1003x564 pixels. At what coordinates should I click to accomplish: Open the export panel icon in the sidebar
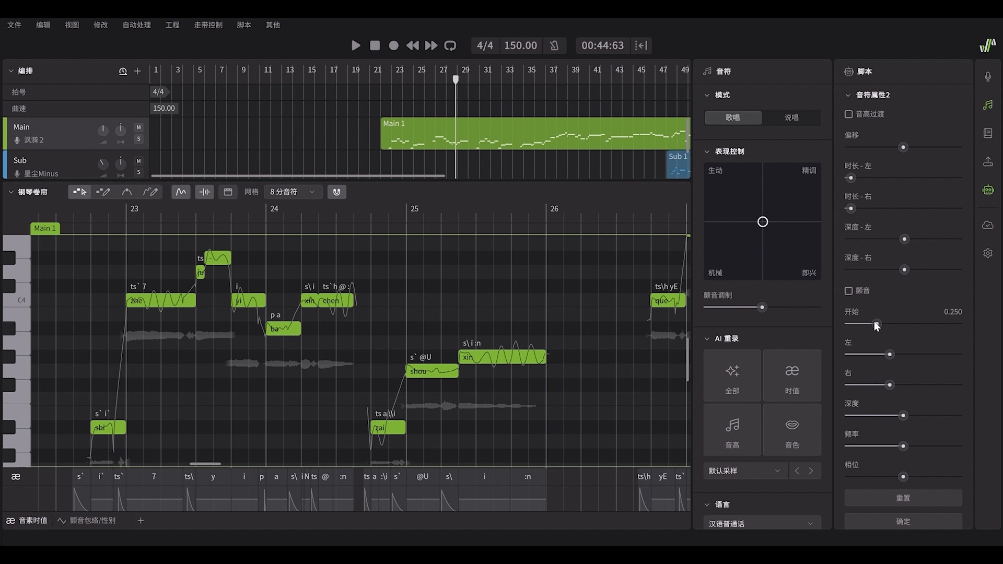(988, 162)
